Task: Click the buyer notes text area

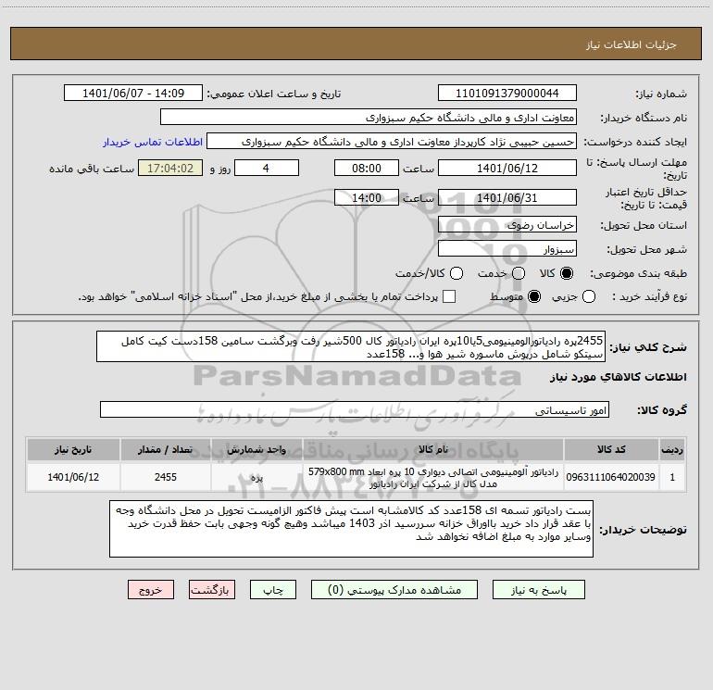Action: tap(351, 529)
